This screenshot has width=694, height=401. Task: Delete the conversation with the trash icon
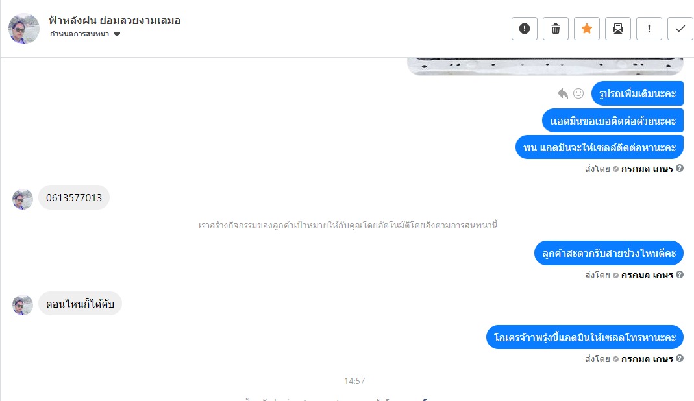pos(556,29)
